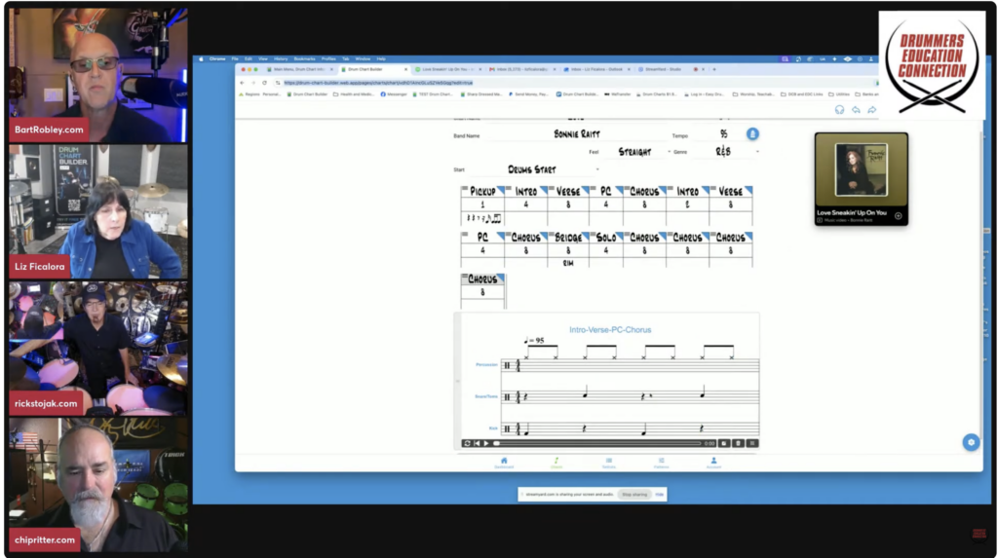998x558 pixels.
Task: Click Stop sharing in the streamyard bar
Action: point(634,495)
